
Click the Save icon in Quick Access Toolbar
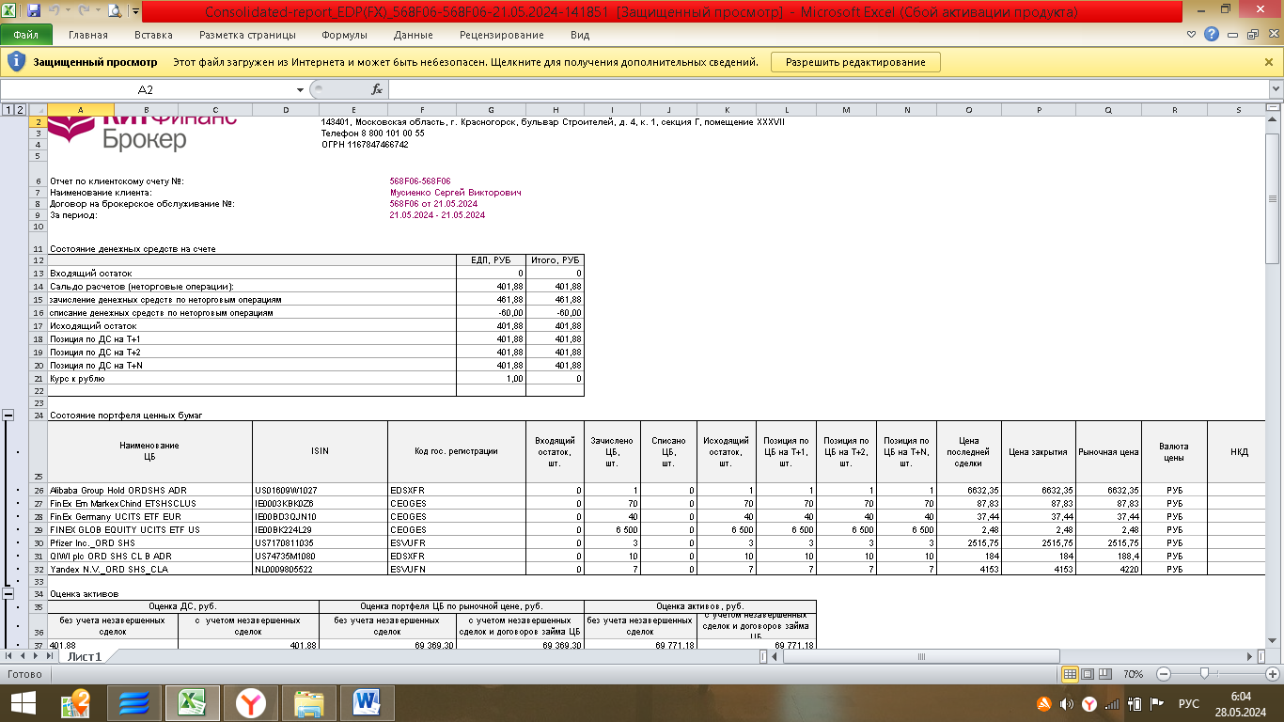pos(34,12)
